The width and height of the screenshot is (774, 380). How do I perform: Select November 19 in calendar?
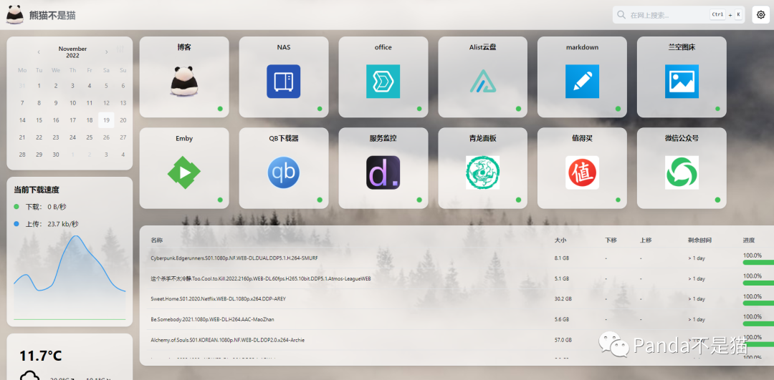[x=106, y=120]
